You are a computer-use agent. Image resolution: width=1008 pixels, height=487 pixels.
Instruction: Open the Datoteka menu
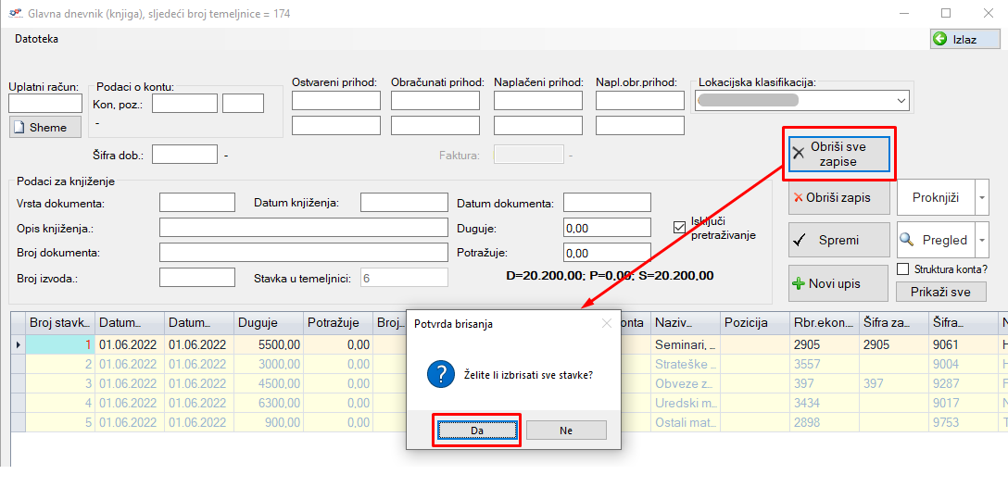[x=37, y=39]
